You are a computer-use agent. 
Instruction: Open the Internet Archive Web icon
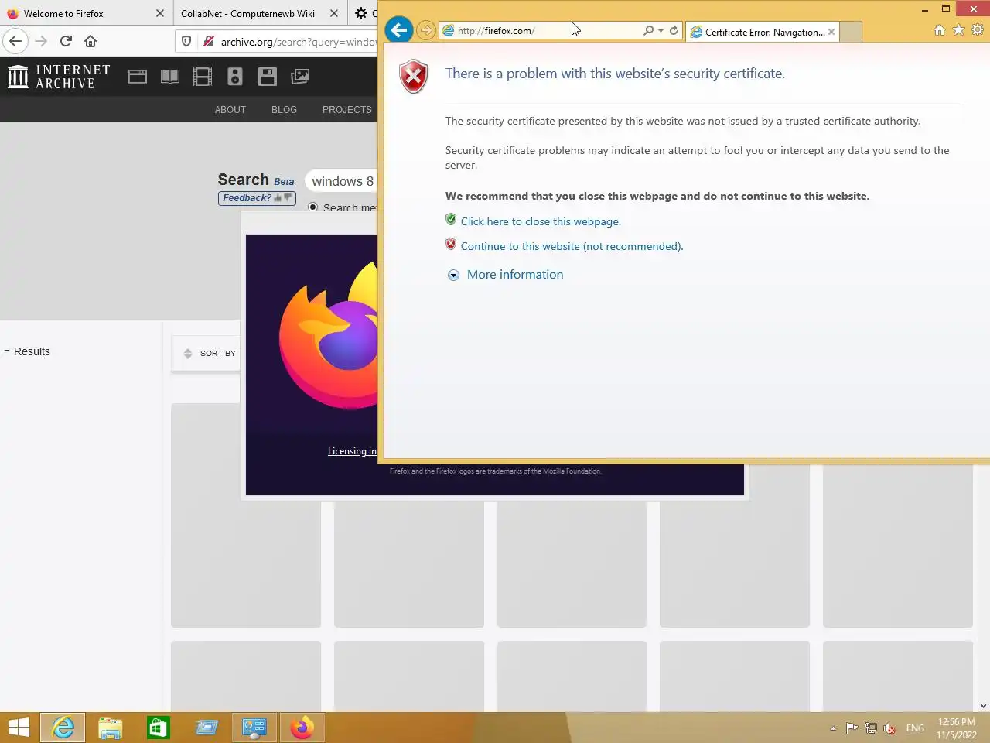pyautogui.click(x=138, y=76)
